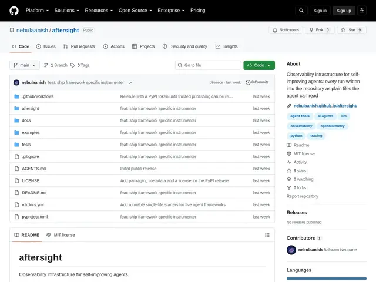Viewport: 376px width, 282px height.
Task: Click the tag icon next to 0 Tags
Action: coord(73,65)
